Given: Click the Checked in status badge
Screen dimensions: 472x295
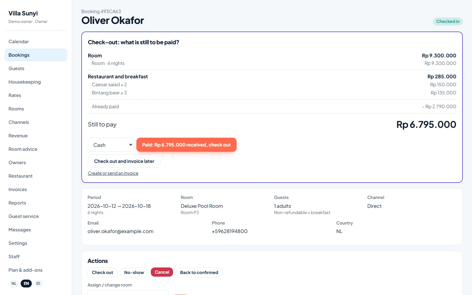Looking at the screenshot, I should [x=448, y=21].
